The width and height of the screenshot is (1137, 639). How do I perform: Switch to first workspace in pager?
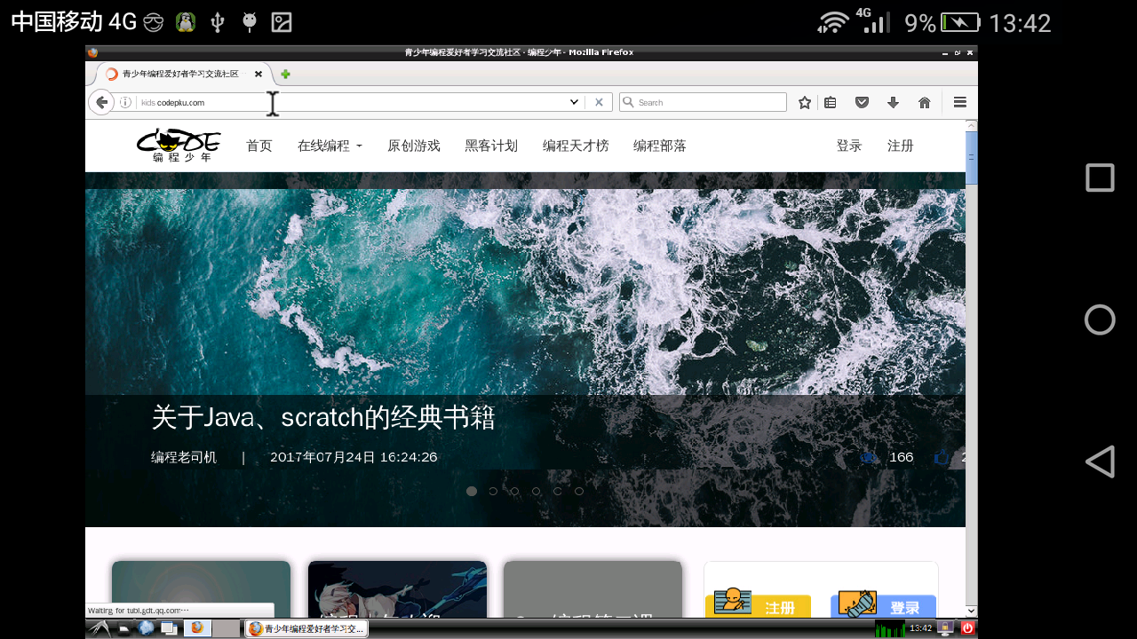tap(197, 628)
